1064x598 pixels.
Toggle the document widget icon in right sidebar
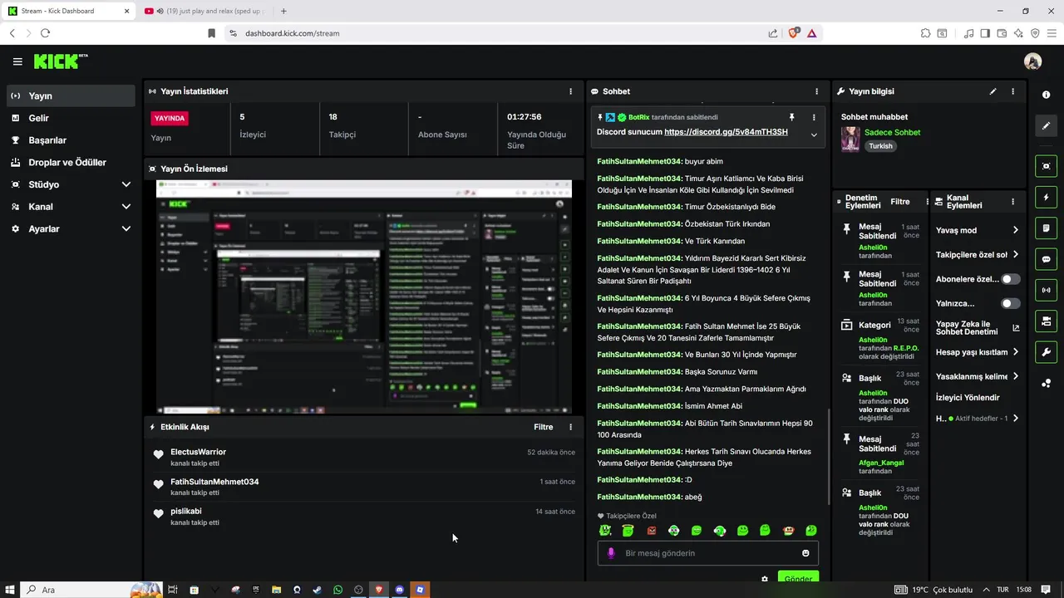tap(1046, 228)
